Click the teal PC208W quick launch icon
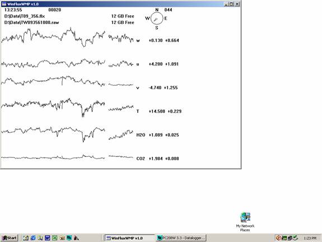 click(x=69, y=238)
